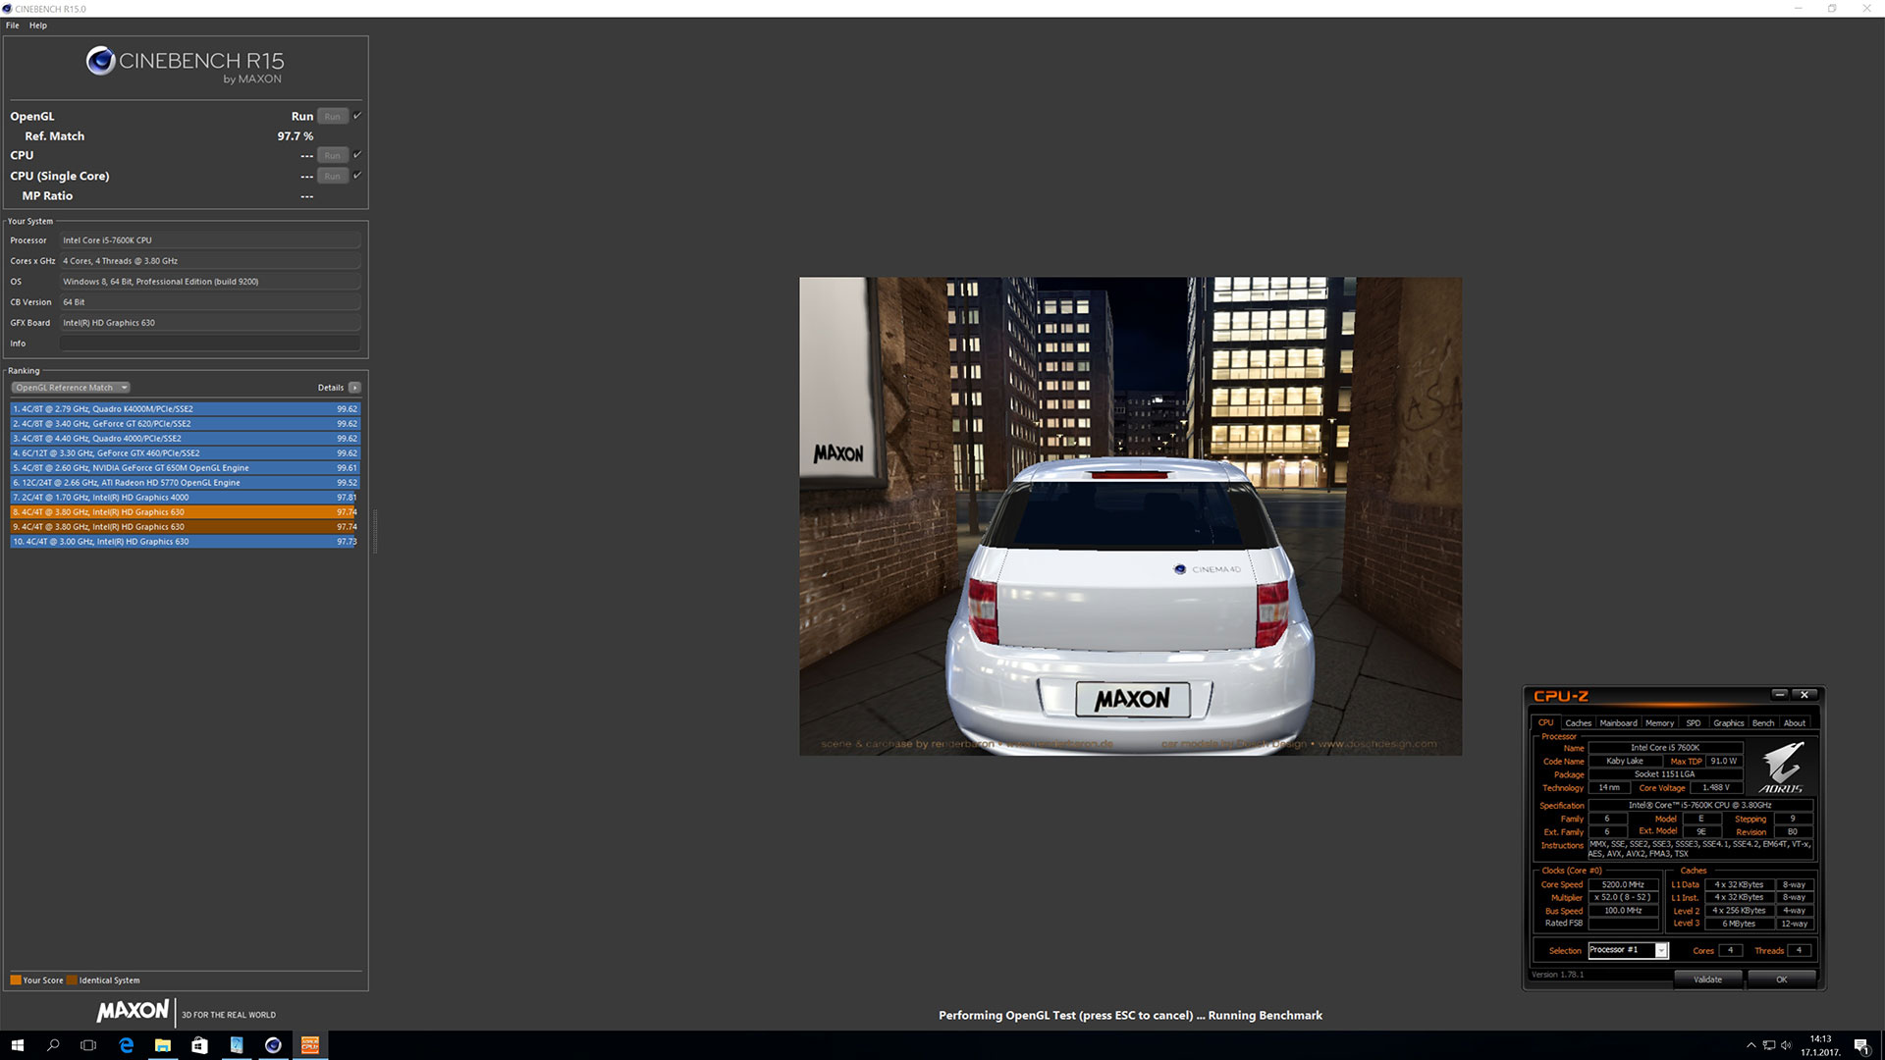Viewport: 1885px width, 1060px height.
Task: Select ranking row 9 identical system entry
Action: coord(186,527)
